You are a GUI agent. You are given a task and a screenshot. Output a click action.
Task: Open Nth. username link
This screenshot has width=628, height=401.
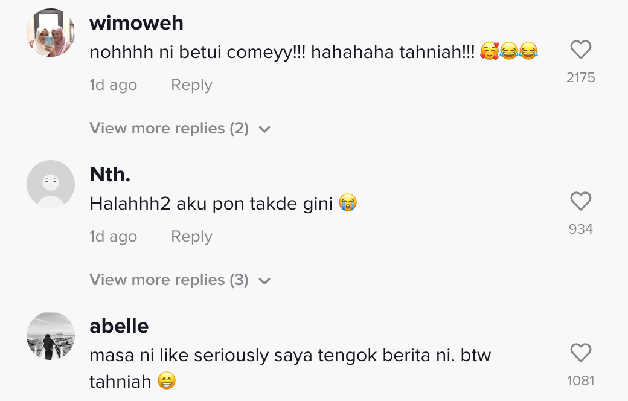(110, 175)
